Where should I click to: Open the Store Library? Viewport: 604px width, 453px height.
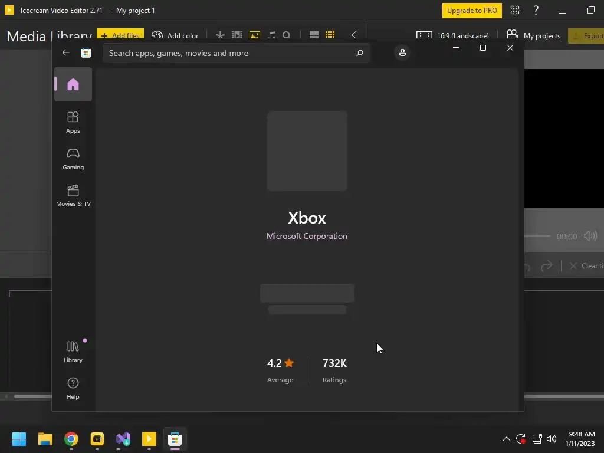pyautogui.click(x=73, y=352)
